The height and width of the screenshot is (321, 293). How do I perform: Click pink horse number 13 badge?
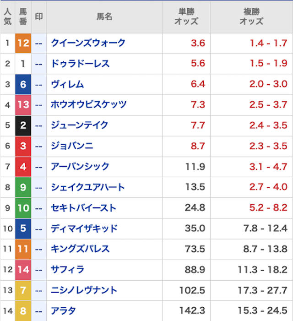tap(23, 105)
